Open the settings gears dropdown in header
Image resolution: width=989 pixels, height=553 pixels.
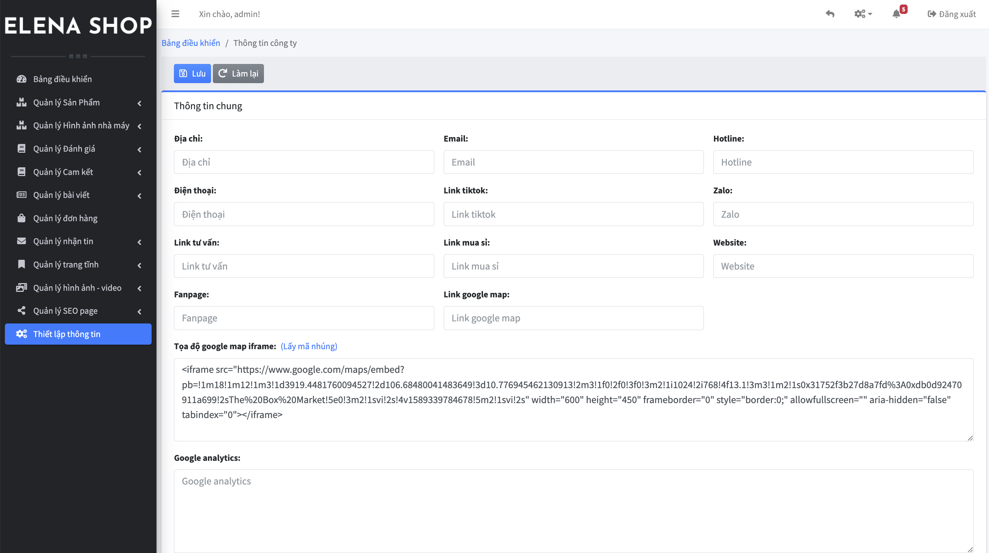pyautogui.click(x=863, y=14)
